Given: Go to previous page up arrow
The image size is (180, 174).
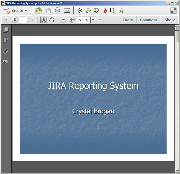Looking at the screenshot, I should 7,20.
